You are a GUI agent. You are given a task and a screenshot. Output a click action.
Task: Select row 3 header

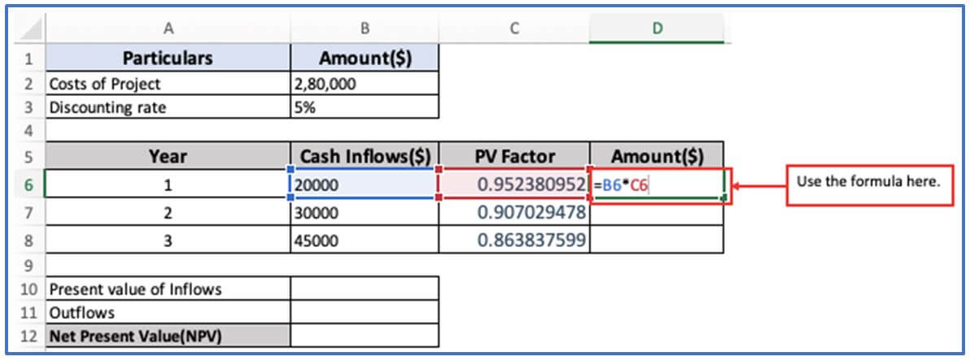pyautogui.click(x=29, y=107)
